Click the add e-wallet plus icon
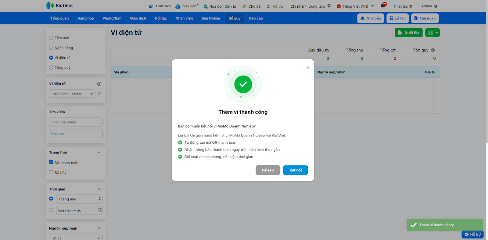Viewport: 488px width, 240px height. tap(99, 84)
